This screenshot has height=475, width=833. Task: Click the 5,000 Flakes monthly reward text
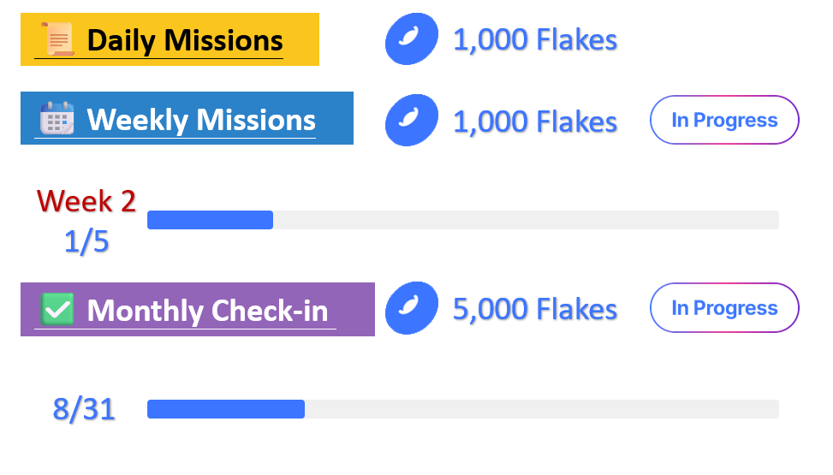coord(535,309)
